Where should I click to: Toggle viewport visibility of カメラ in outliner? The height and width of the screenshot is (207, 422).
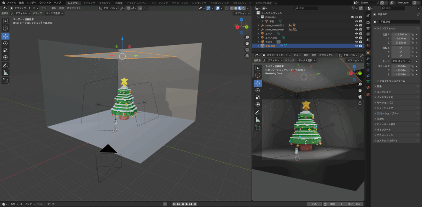(x=356, y=42)
